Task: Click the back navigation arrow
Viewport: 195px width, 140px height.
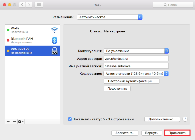Action: [22, 5]
